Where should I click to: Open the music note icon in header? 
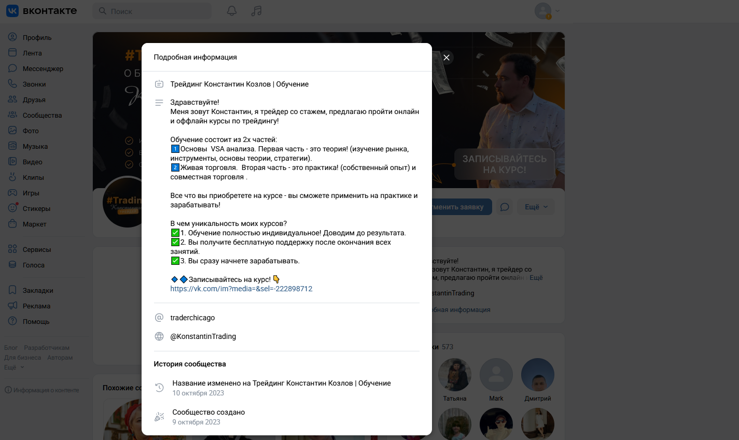(256, 11)
